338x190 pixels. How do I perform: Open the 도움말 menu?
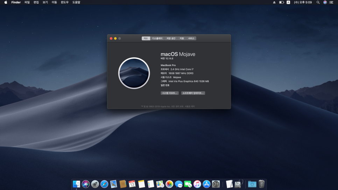point(76,2)
